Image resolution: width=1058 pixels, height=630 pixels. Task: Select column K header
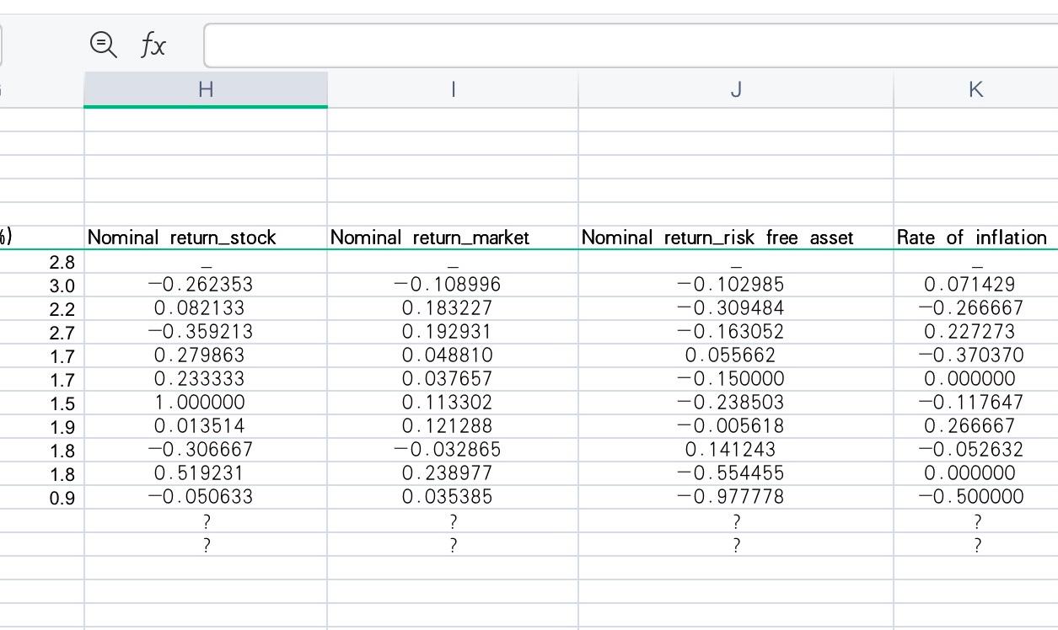point(975,88)
